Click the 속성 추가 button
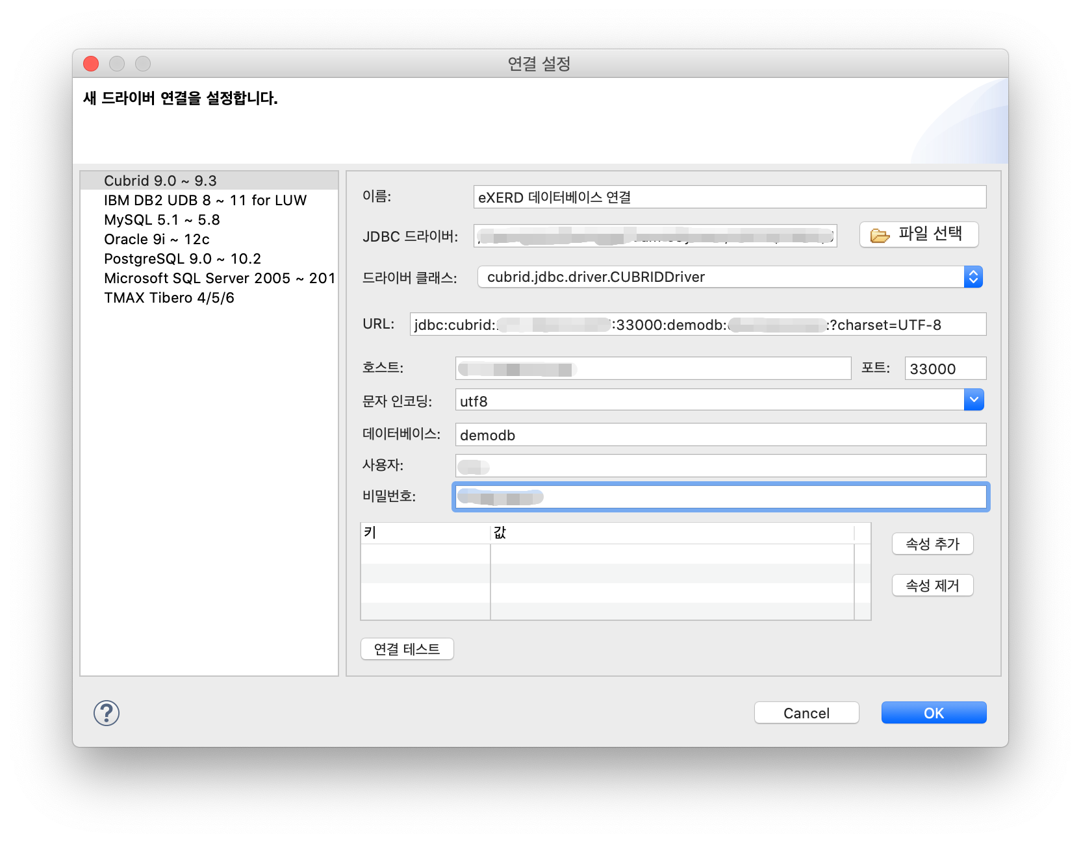 click(932, 544)
